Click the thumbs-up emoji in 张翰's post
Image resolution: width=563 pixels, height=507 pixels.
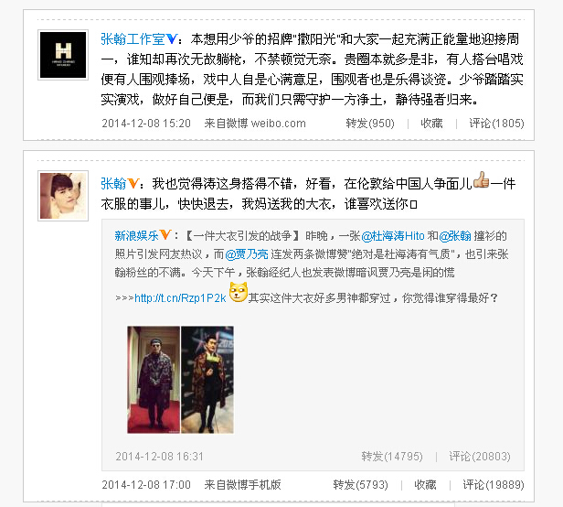(481, 180)
